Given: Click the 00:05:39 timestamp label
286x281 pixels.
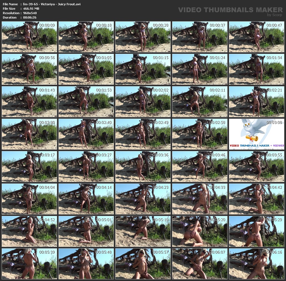Looking at the screenshot, I should point(47,252).
